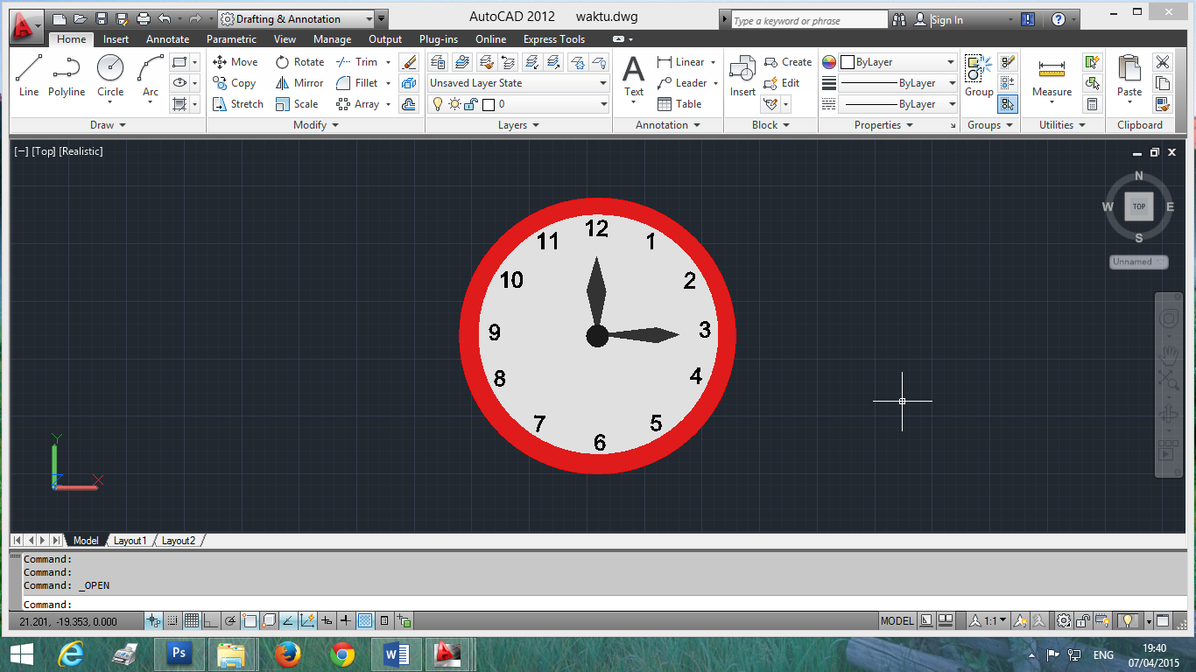Add a Linear dimension

(681, 62)
